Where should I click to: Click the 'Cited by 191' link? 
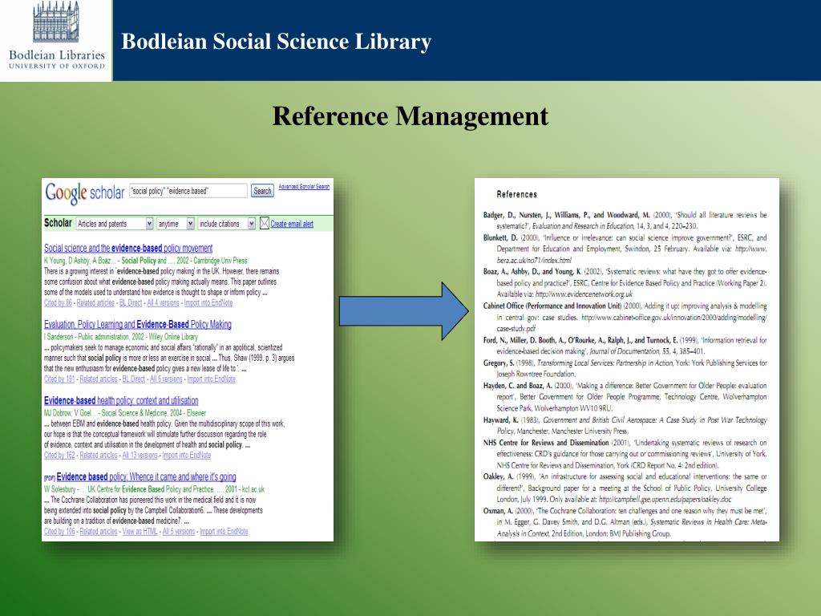point(59,379)
